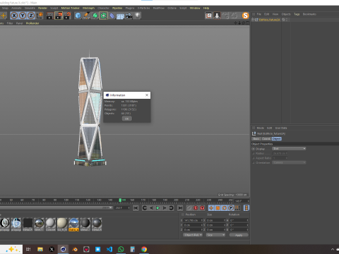Click the Position X input field
This screenshot has width=339, height=254.
pyautogui.click(x=193, y=220)
